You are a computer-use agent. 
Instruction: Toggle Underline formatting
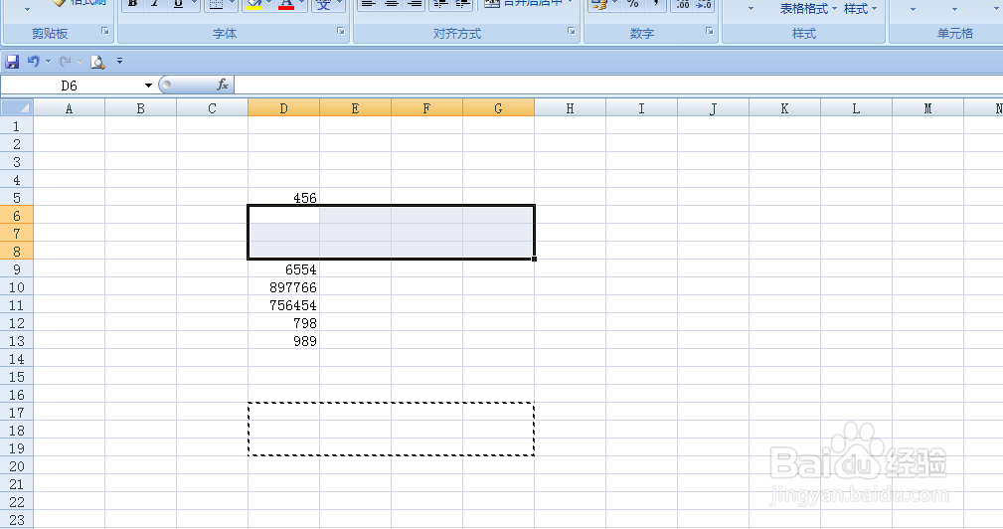pyautogui.click(x=178, y=4)
